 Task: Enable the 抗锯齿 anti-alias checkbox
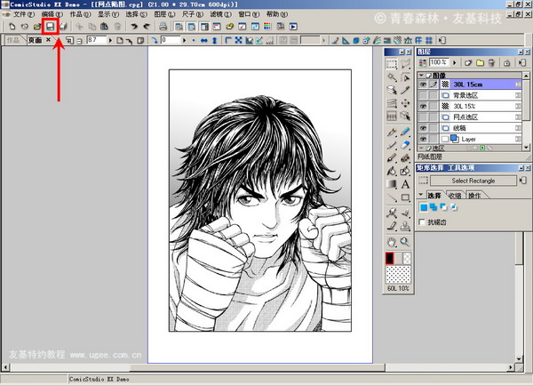422,222
